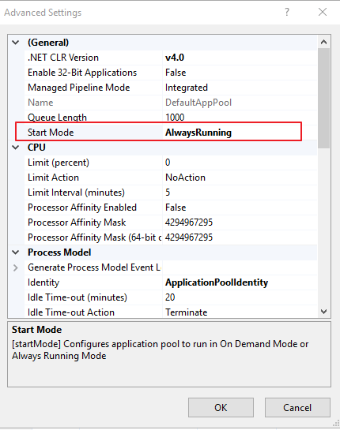Viewport: 340px width, 430px height.
Task: Select the Processor Affinity Enabled row
Action: click(x=171, y=208)
